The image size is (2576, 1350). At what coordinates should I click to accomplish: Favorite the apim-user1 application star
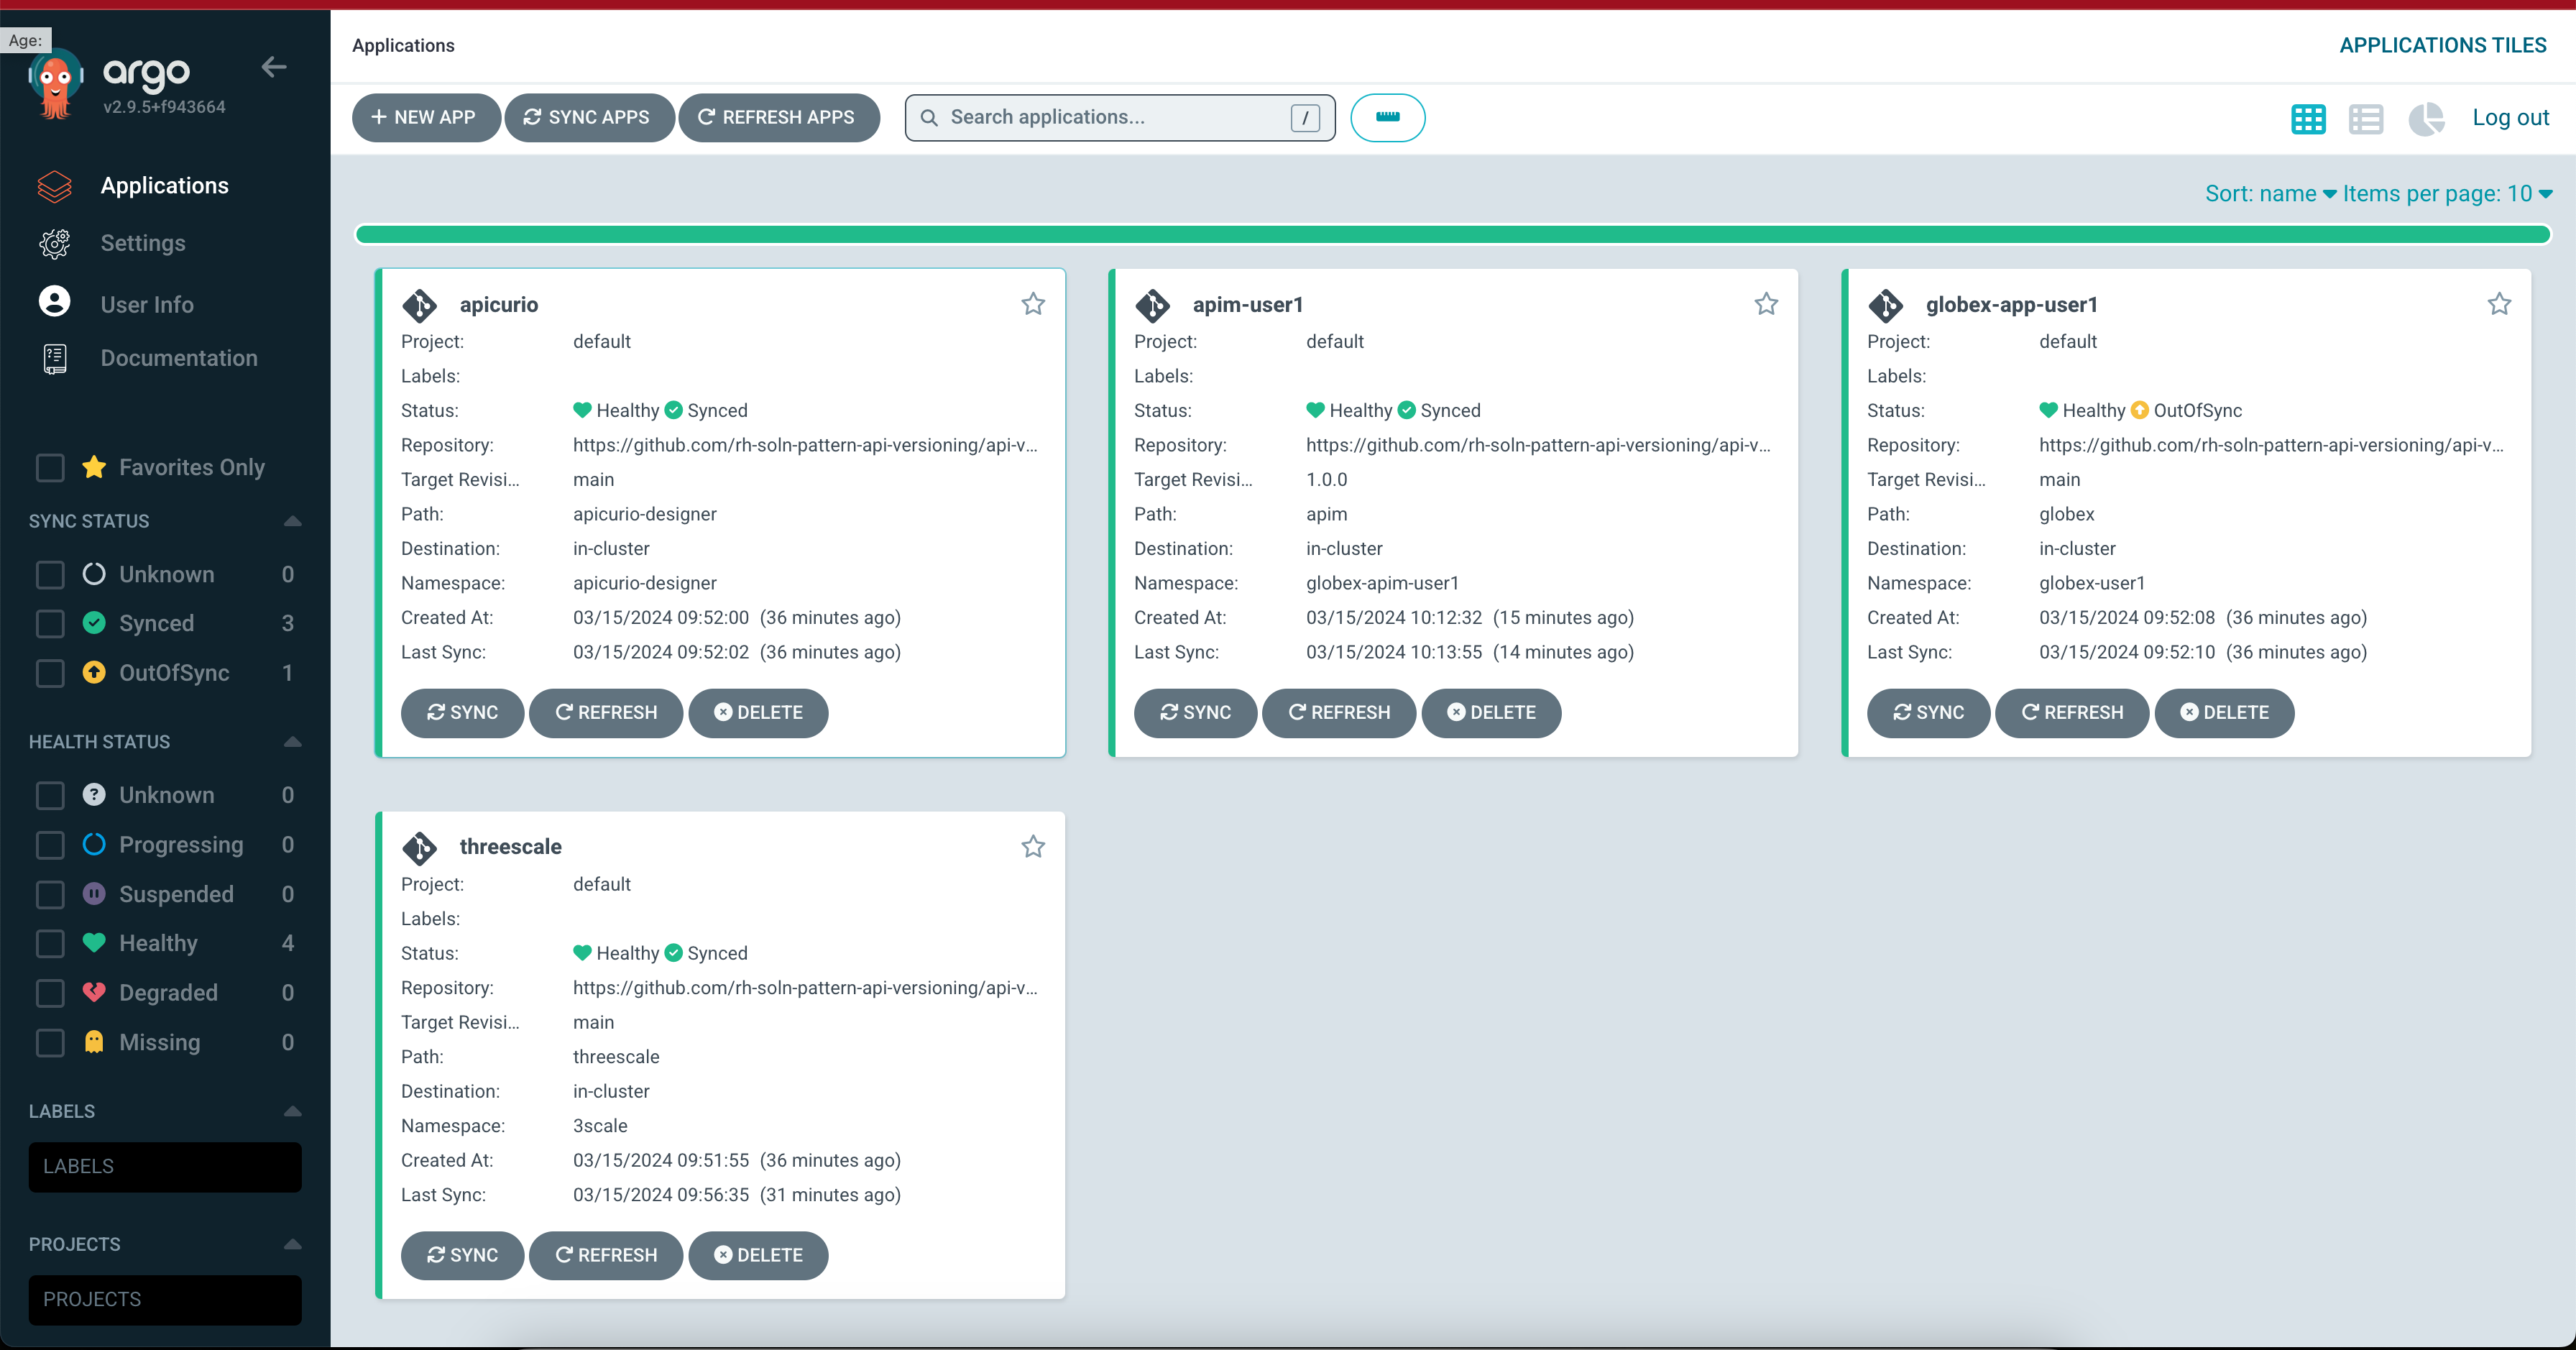click(1766, 304)
